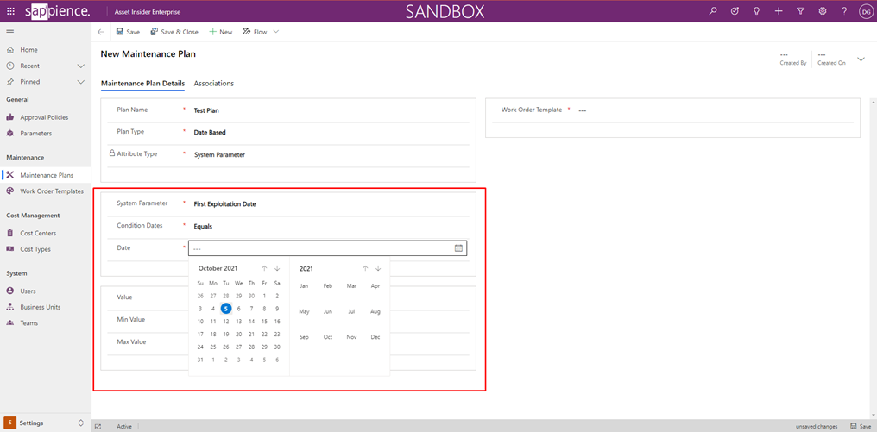The width and height of the screenshot is (877, 432).
Task: Click the back arrow in command bar
Action: tap(101, 32)
